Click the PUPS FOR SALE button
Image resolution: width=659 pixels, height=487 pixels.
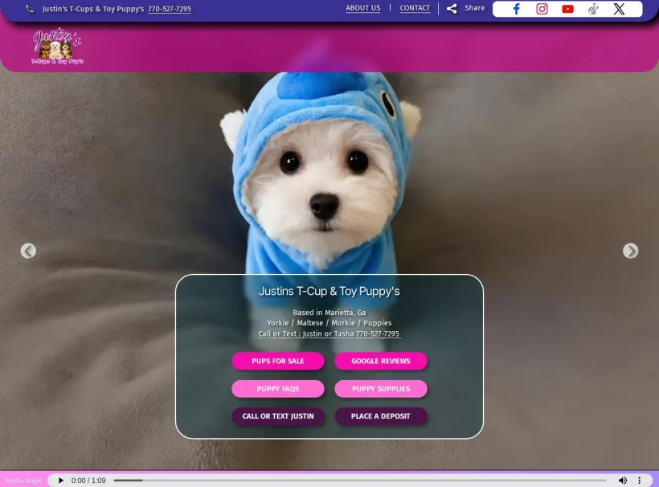[278, 361]
